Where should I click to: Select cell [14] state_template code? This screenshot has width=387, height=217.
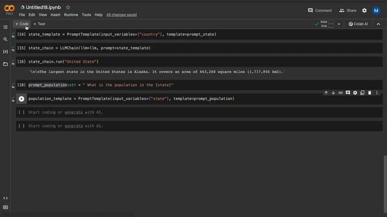coord(122,34)
